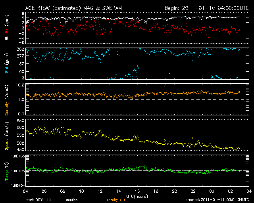Click the orange Density (/cm3) axis label
This screenshot has width=254, height=203.
7,102
